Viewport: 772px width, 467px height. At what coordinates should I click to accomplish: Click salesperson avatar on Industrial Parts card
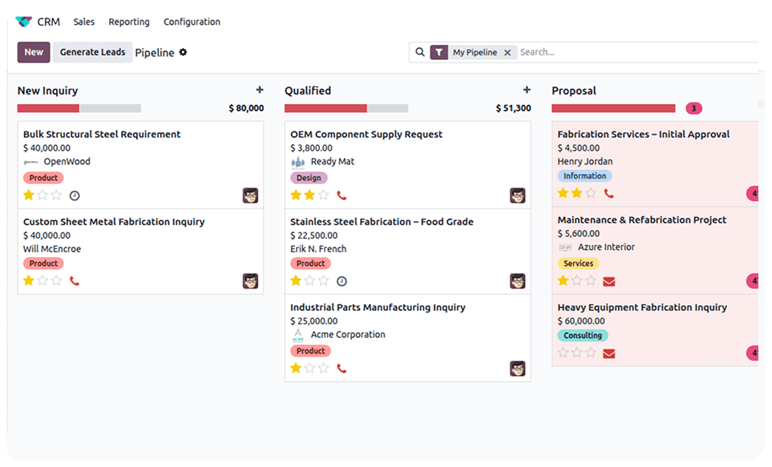[517, 368]
